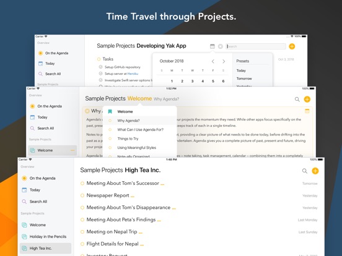The width and height of the screenshot is (342, 256).
Task: Click the orange plus button in Welcome window
Action: [x=307, y=100]
